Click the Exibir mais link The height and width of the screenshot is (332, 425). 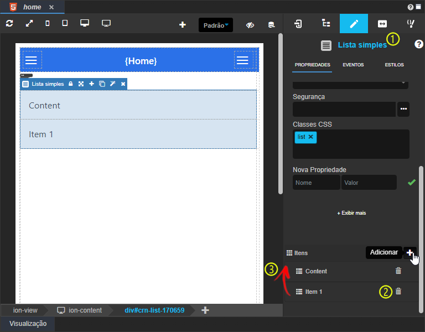pos(351,213)
